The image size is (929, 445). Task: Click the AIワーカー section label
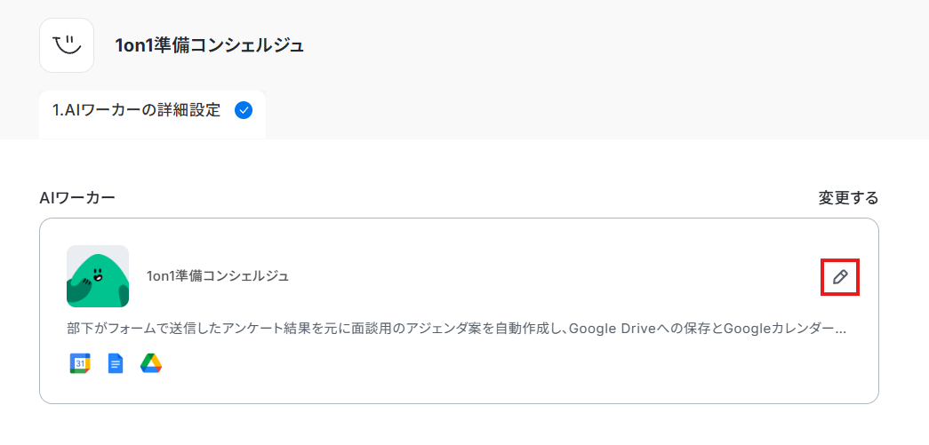77,198
